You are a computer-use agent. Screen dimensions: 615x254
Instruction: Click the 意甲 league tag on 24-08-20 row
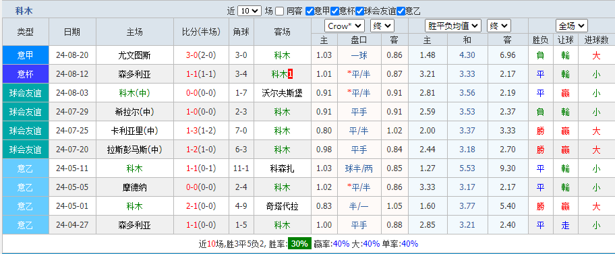click(26, 55)
